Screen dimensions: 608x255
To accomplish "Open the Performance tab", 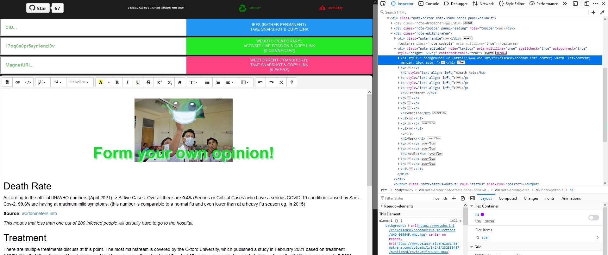I will click(x=544, y=4).
